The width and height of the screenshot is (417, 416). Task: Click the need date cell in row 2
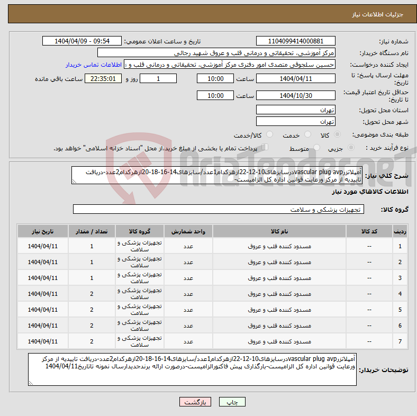click(43, 262)
